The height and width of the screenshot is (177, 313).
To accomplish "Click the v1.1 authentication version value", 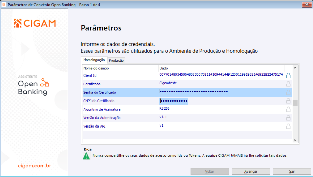I will (x=163, y=117).
